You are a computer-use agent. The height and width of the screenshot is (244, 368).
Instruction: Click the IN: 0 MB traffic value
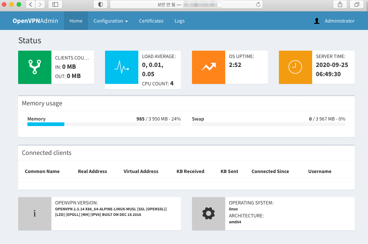65,67
